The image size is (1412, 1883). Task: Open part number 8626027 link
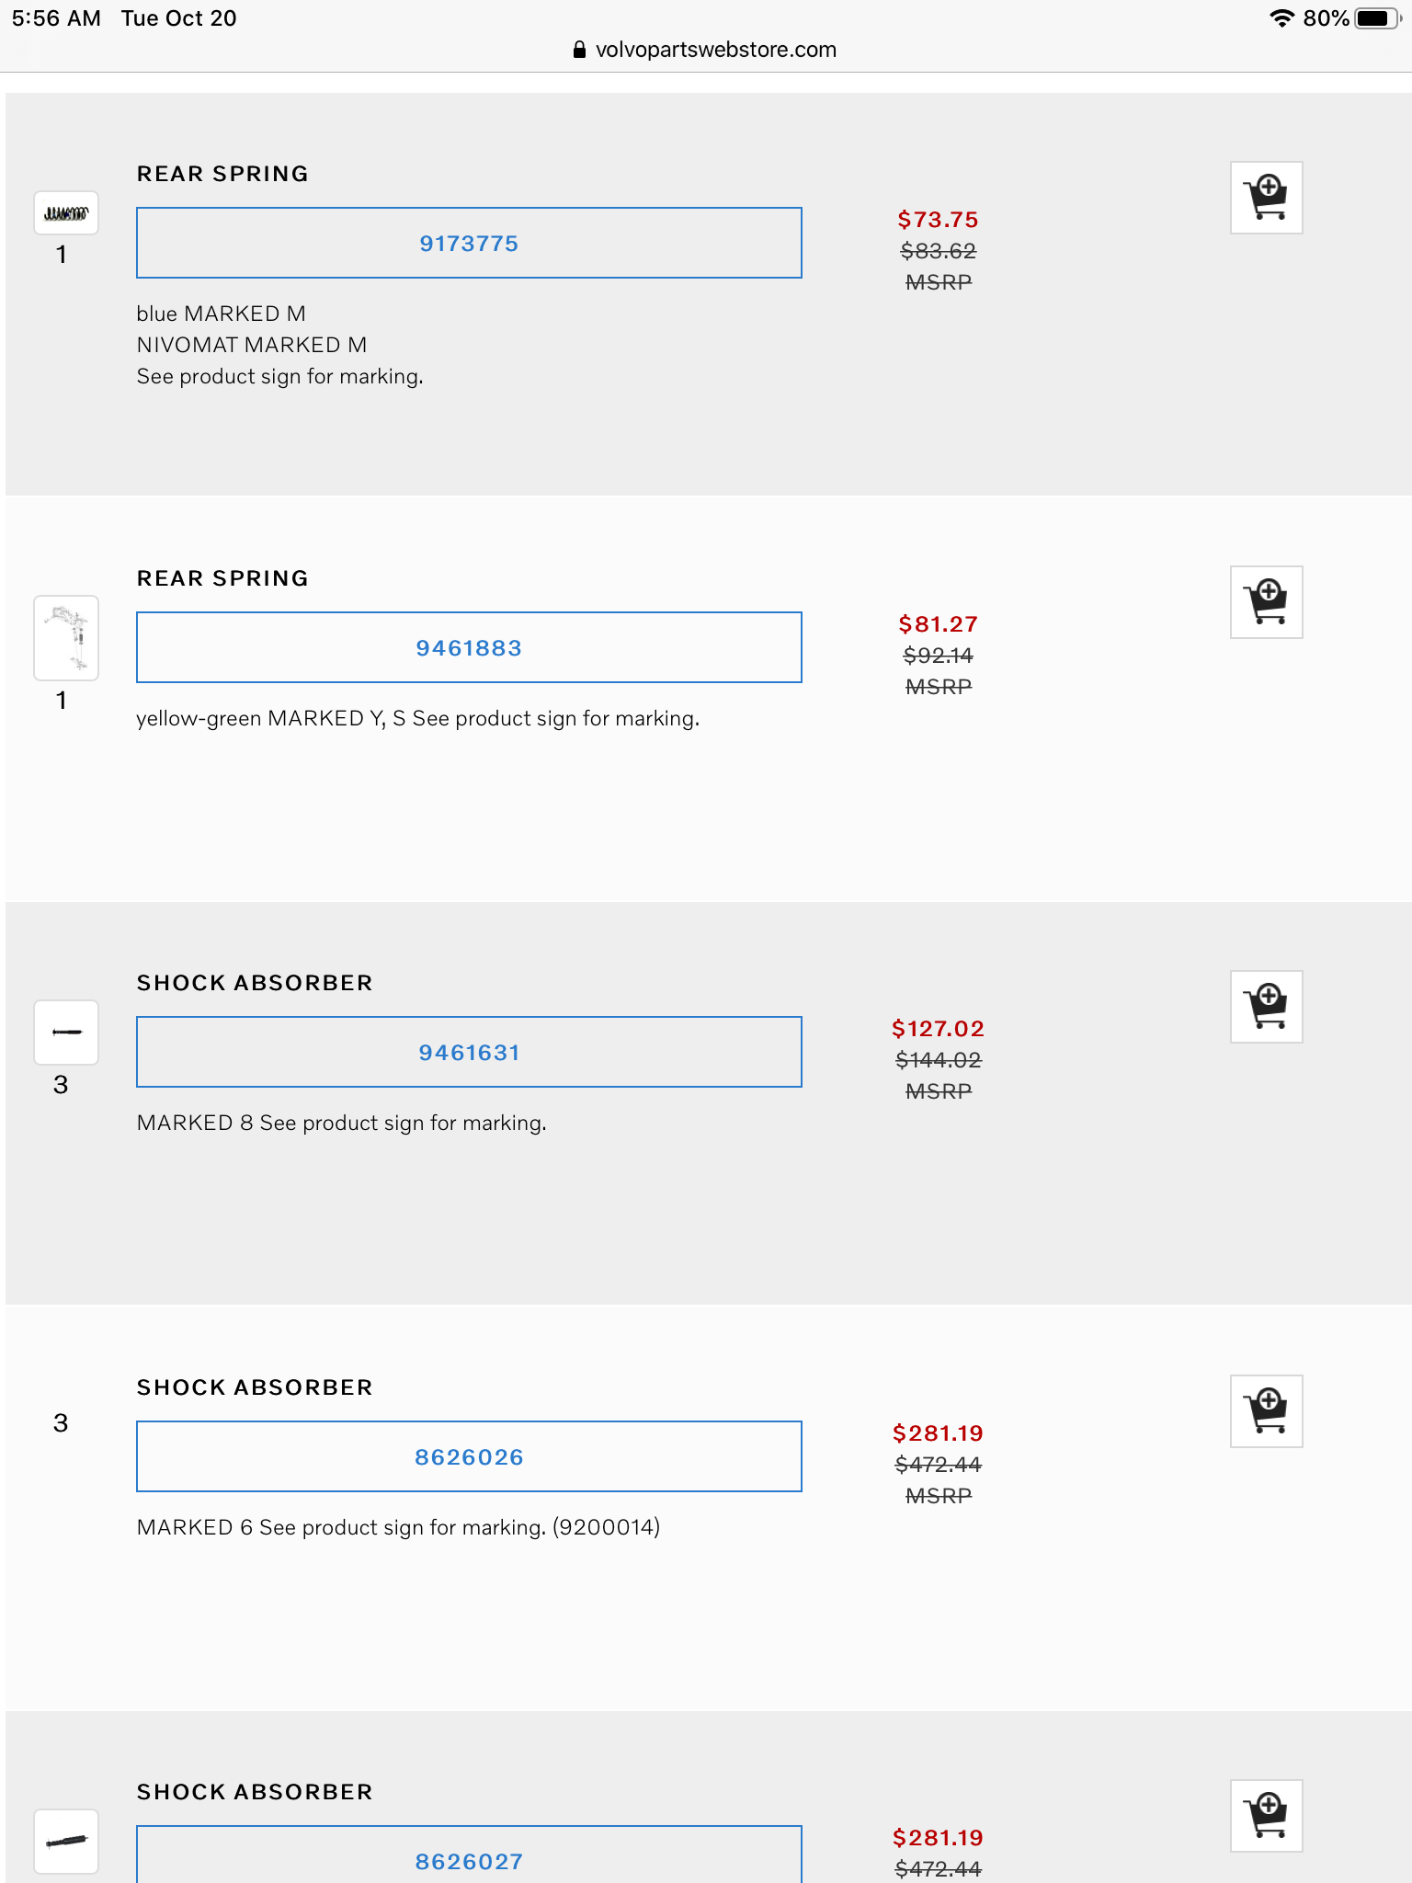point(469,1861)
